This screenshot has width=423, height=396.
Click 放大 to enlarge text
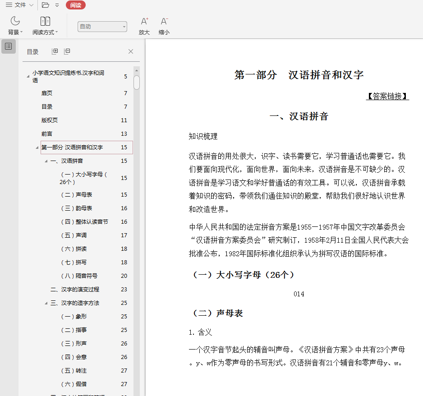tap(144, 26)
